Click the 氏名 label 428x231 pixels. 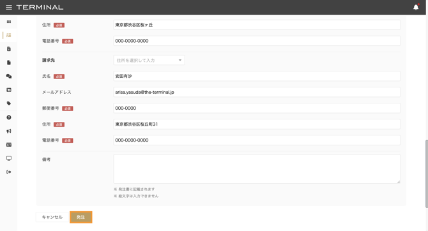tap(46, 76)
